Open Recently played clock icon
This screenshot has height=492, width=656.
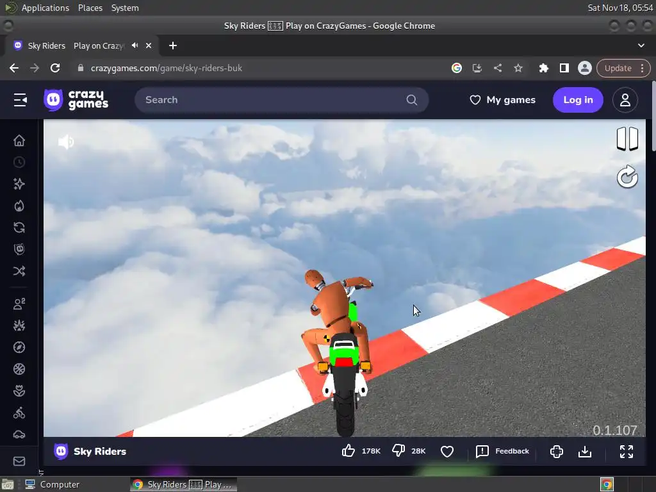(x=19, y=162)
